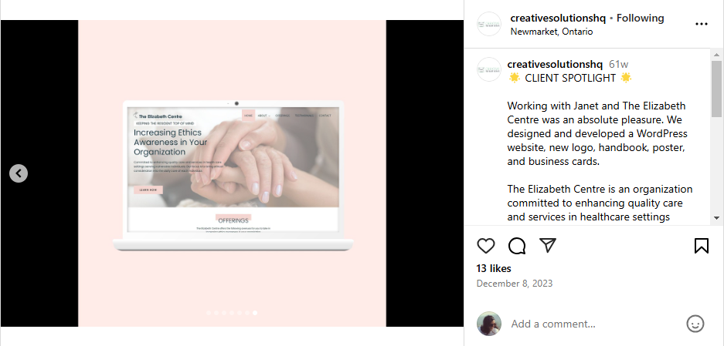Click creativesolutionshq avatar in post header
Screen dimensions: 724x346
(489, 24)
